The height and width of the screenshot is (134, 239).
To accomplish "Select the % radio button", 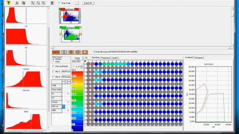I will point(74,67).
